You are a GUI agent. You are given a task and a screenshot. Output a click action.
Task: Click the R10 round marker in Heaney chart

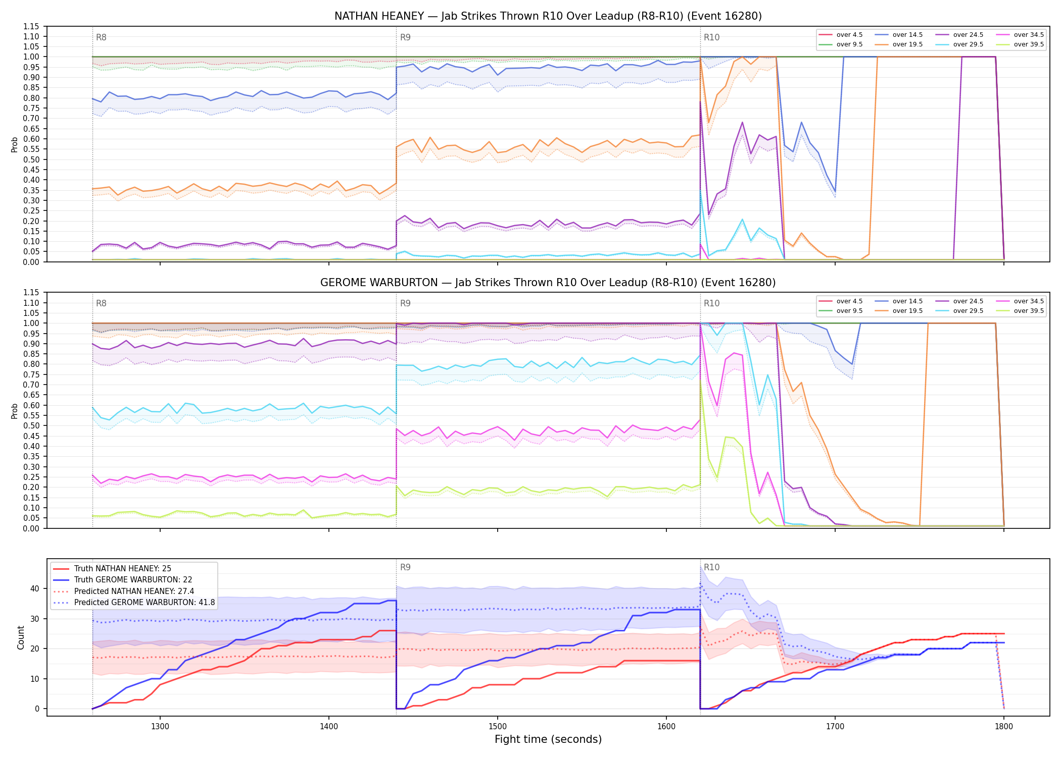[711, 37]
